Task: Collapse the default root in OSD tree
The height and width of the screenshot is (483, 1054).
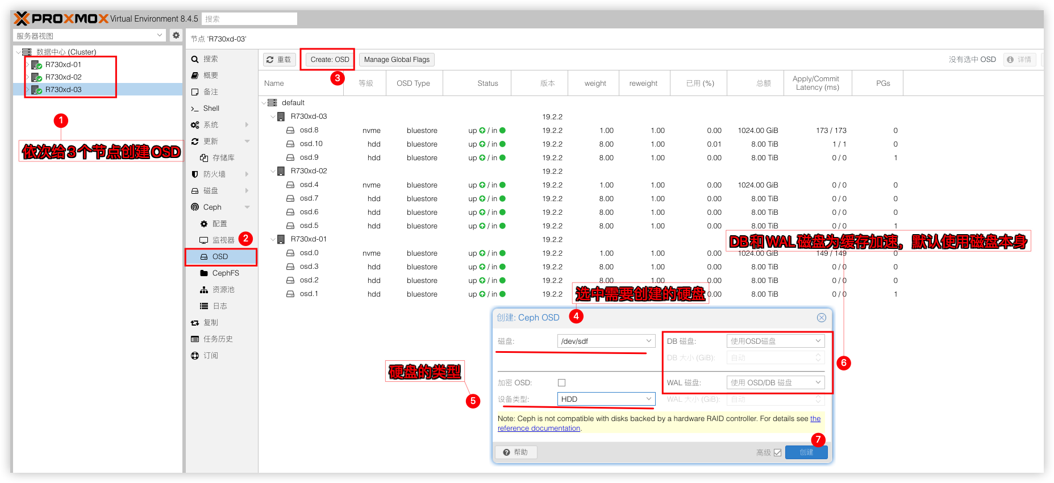Action: 264,103
